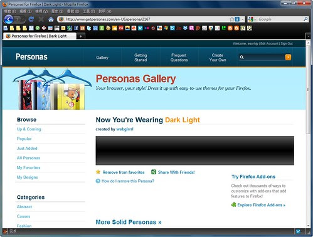Viewport: 313px width, 237px height.
Task: Go back using the Back arrow button
Action: coord(9,19)
